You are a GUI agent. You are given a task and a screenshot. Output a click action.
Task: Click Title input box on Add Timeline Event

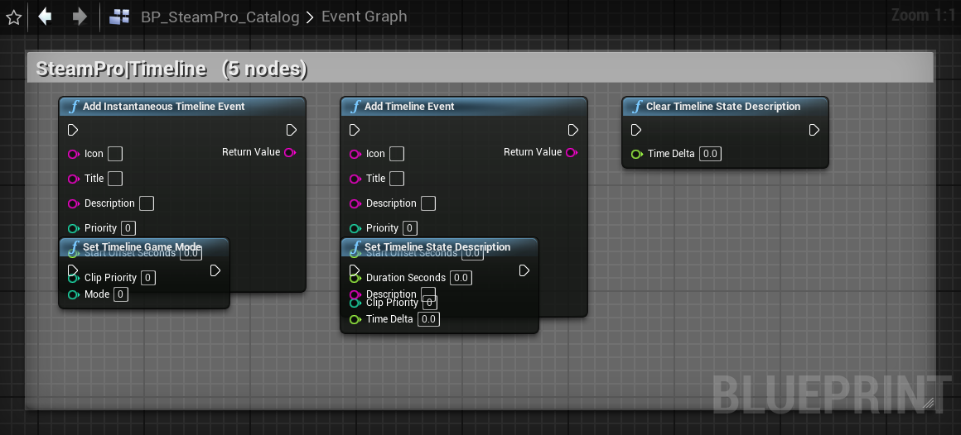coord(397,179)
